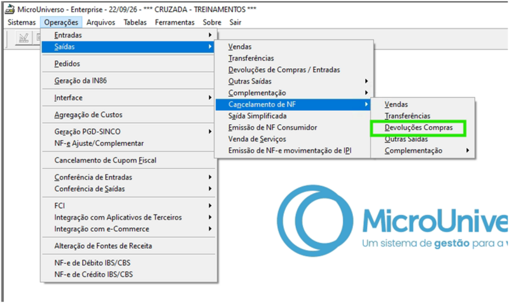The height and width of the screenshot is (303, 509).
Task: Click the MicroUniverso app icon in title bar
Action: [10, 9]
